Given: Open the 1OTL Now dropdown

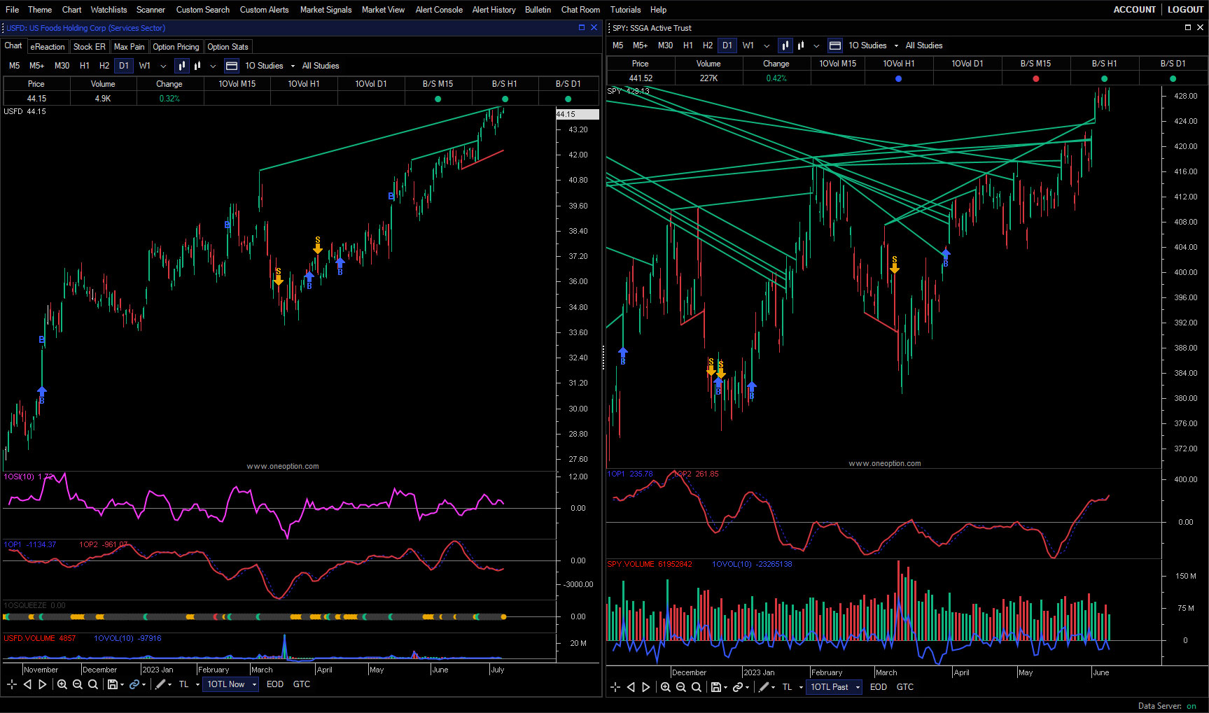Looking at the screenshot, I should coord(230,684).
